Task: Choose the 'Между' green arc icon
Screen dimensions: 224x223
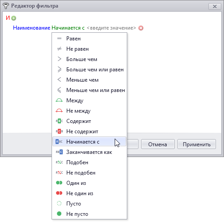Action: click(59, 101)
